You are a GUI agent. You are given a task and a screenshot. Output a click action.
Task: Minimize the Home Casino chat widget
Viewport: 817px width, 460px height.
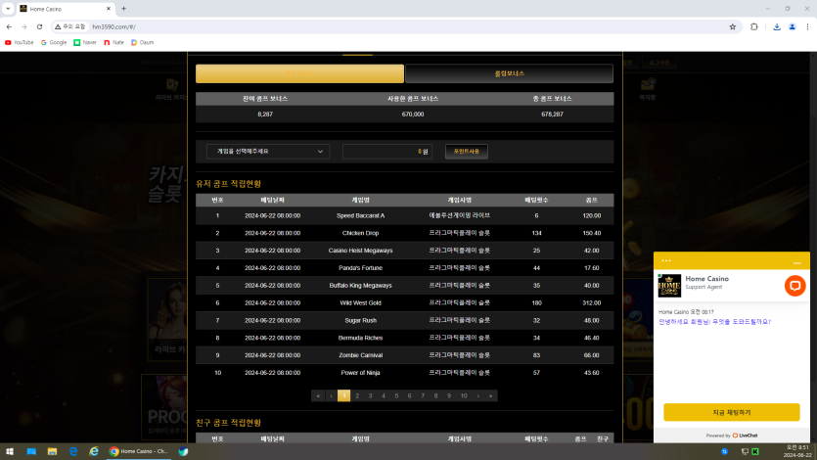click(x=796, y=261)
